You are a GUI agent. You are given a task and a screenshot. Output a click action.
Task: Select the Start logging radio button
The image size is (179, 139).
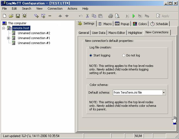click(x=91, y=55)
